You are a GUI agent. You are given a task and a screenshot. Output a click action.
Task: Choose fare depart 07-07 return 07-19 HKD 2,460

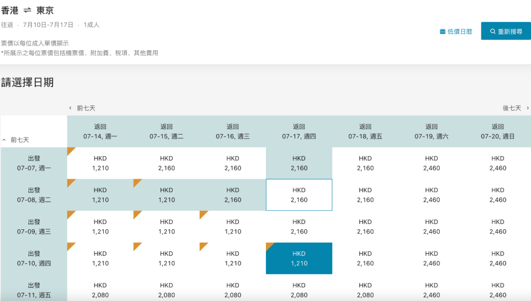point(432,163)
